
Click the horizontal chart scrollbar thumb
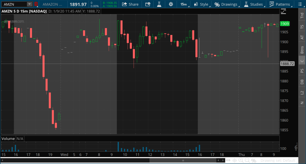pos(183,160)
